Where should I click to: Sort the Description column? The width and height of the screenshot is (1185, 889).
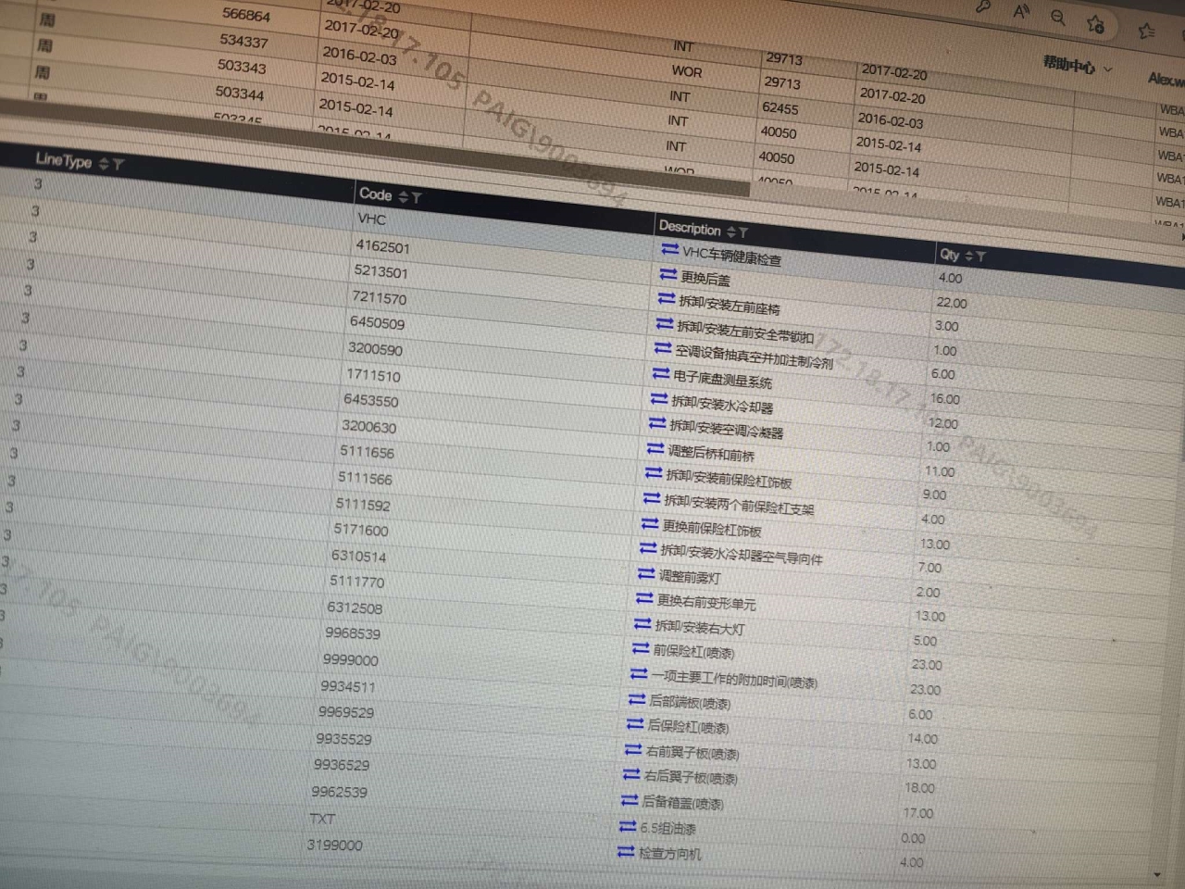pyautogui.click(x=731, y=231)
